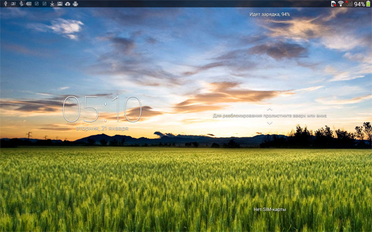
Task: Tap the green battery icon
Action: 368,4
